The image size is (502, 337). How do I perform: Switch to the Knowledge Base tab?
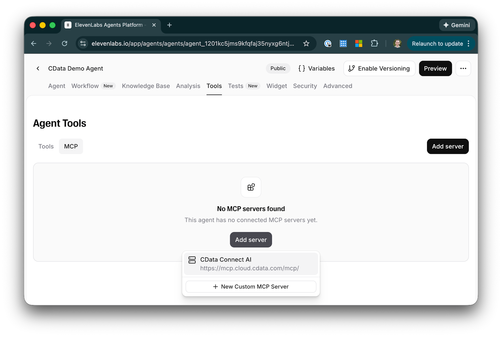pos(146,86)
